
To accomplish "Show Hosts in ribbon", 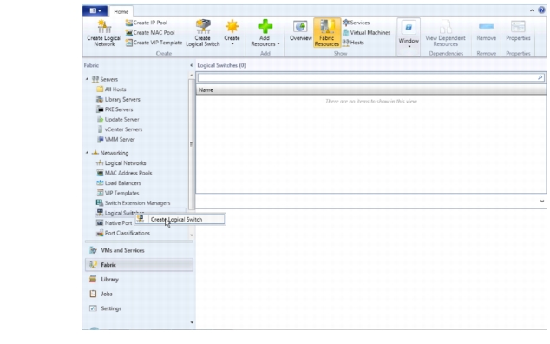I will 353,43.
